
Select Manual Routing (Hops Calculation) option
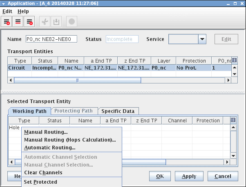pos(70,140)
